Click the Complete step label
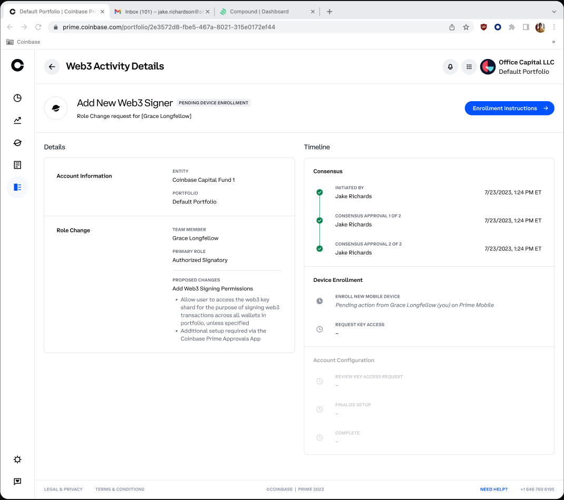564x500 pixels. point(347,433)
